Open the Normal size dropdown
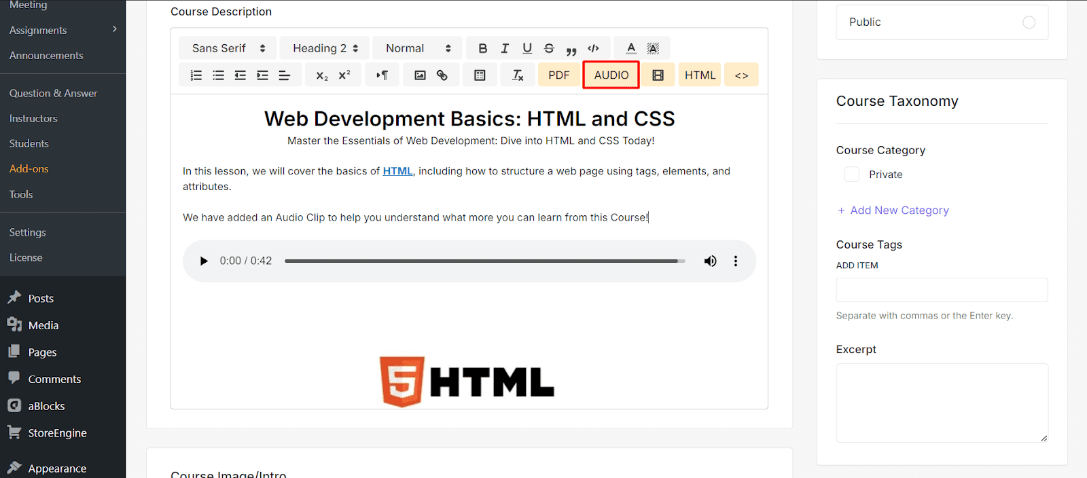1087x478 pixels. [417, 48]
